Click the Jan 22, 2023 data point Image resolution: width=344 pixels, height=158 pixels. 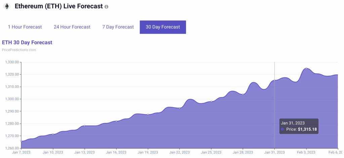pos(179,108)
